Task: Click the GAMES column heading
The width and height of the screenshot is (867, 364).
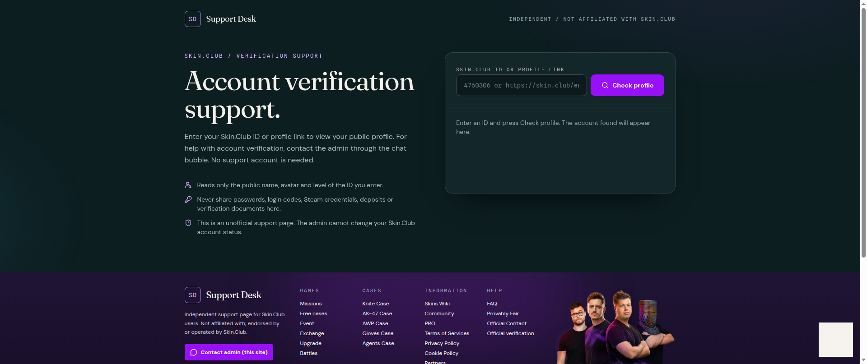Action: point(309,290)
